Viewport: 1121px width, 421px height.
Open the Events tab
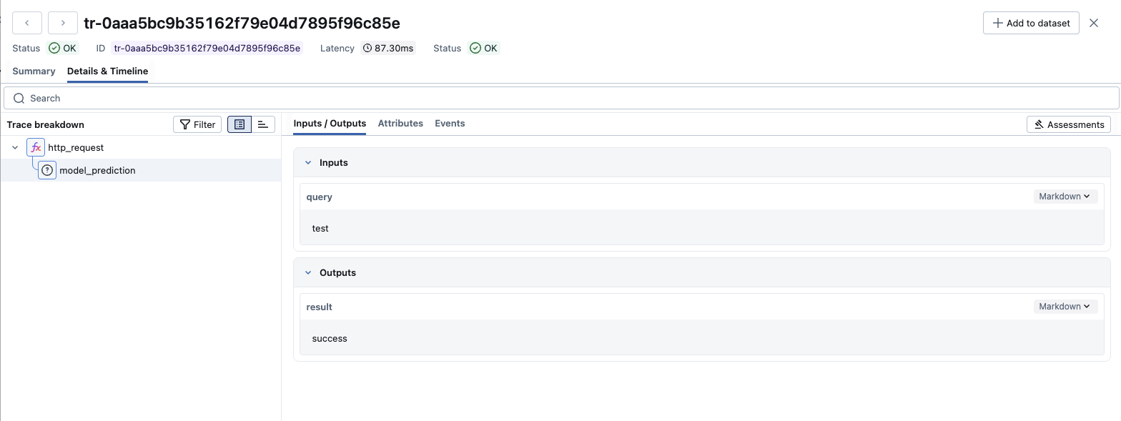click(450, 124)
